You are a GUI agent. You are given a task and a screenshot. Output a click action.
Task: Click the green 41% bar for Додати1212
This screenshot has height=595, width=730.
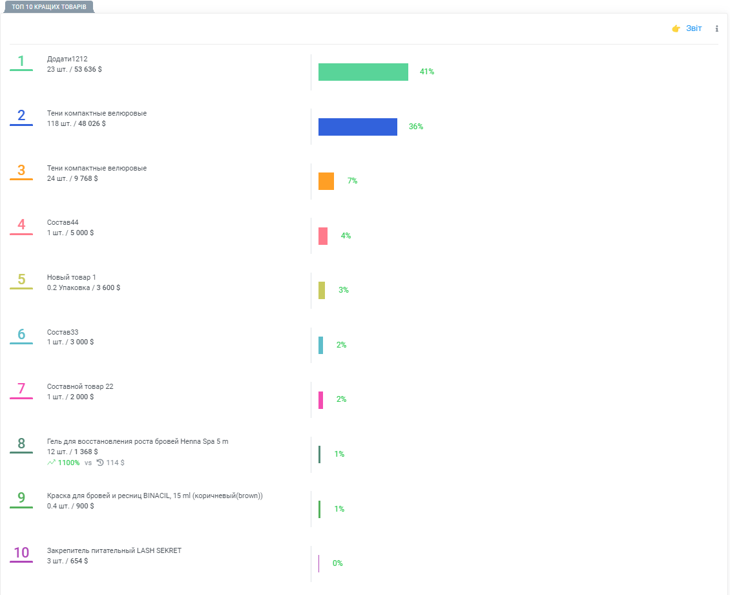pyautogui.click(x=363, y=72)
